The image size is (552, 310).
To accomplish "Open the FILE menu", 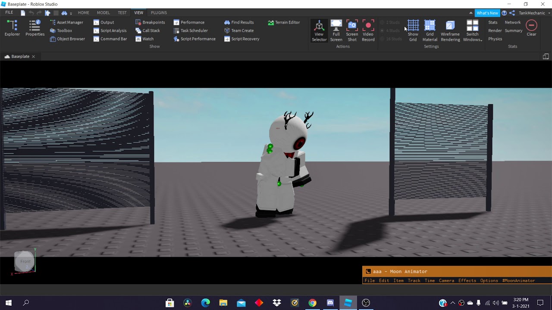I will [x=9, y=12].
